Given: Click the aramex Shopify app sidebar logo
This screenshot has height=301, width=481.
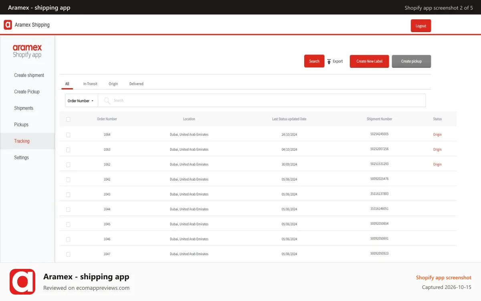Looking at the screenshot, I should [x=27, y=51].
